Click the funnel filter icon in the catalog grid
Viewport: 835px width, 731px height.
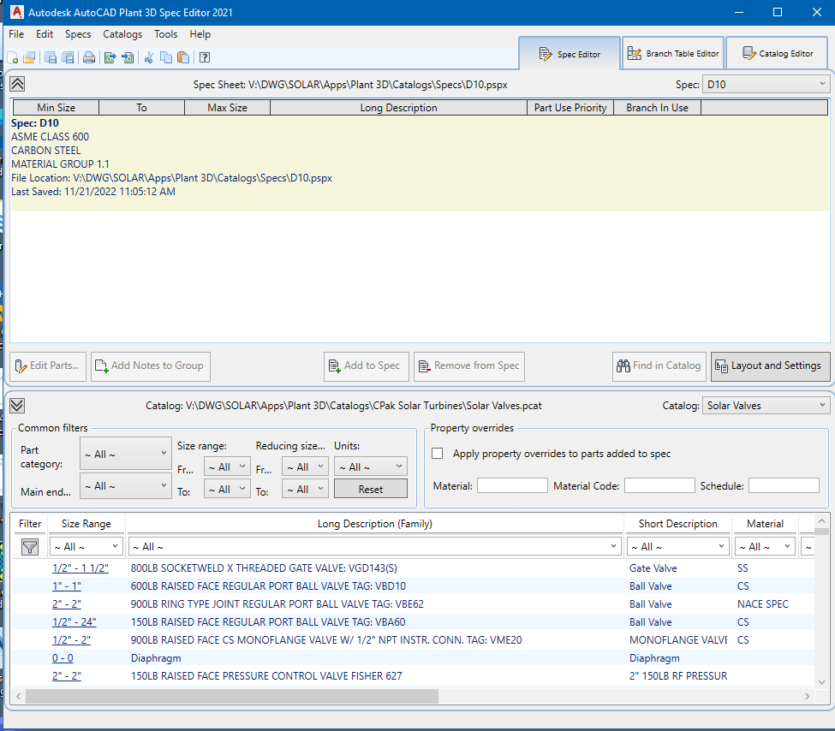30,547
